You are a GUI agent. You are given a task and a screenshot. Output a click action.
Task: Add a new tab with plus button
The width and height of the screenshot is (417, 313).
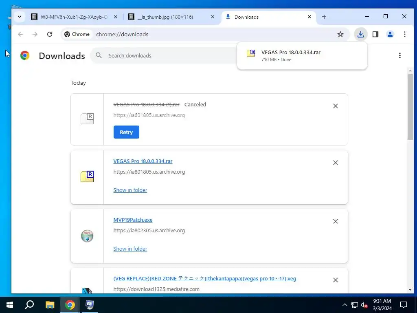coord(324,17)
